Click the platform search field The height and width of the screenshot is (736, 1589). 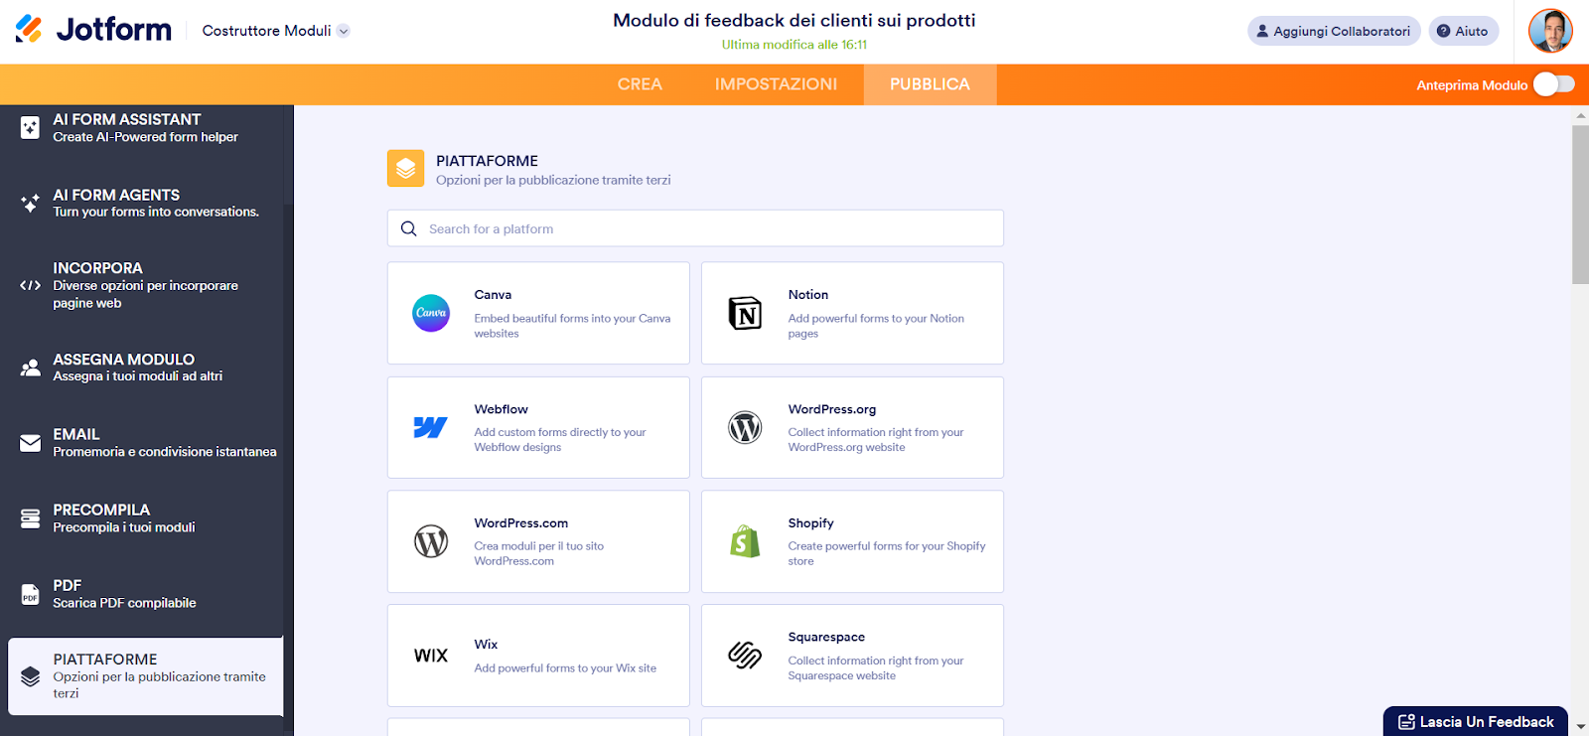[695, 228]
